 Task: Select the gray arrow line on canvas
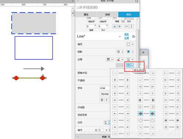(34, 69)
